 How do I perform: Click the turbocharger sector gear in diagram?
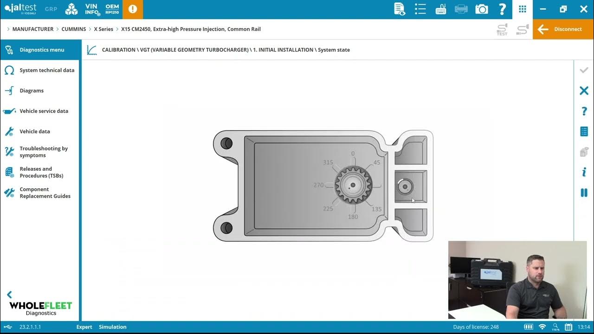pos(353,186)
